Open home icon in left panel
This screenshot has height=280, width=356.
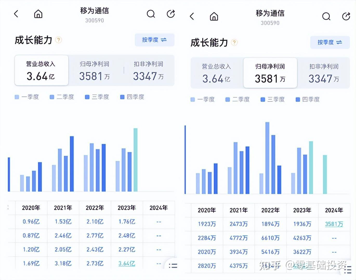click(x=38, y=14)
